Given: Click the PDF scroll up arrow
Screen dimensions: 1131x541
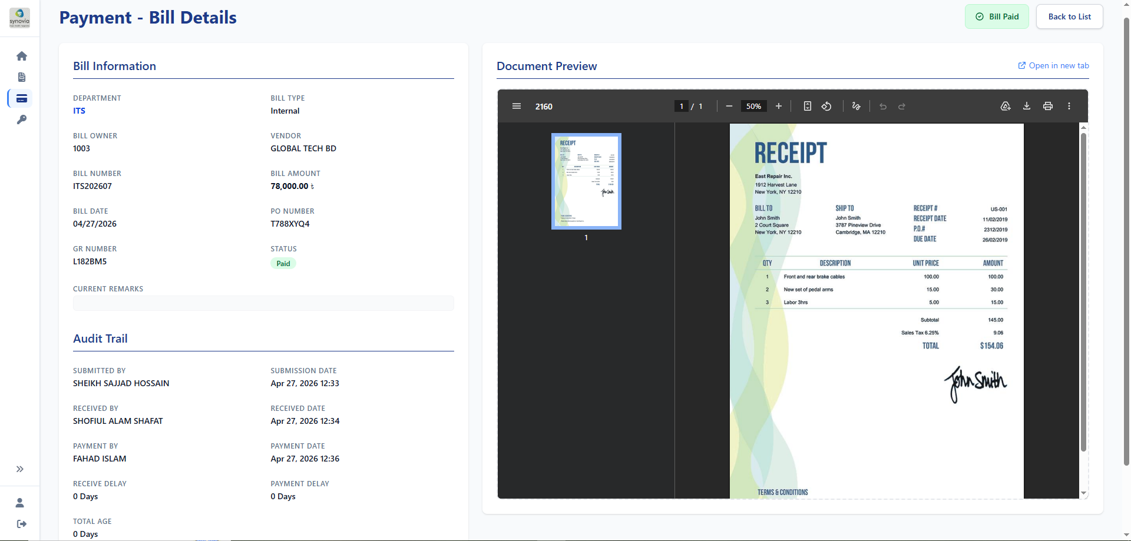Looking at the screenshot, I should [x=1083, y=127].
